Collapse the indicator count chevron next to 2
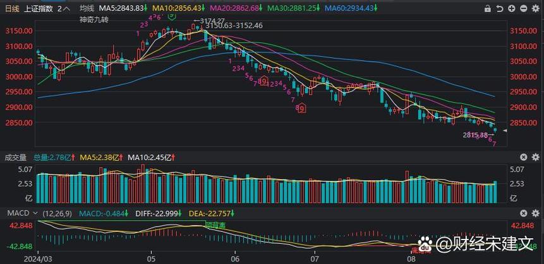Viewport: 544px width, 264px height. (66, 9)
